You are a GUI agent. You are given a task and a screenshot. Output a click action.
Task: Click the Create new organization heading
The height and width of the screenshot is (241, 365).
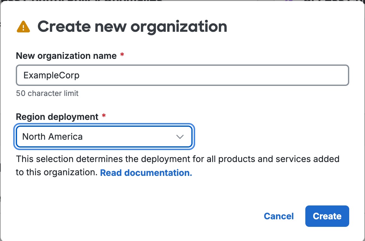pyautogui.click(x=132, y=27)
